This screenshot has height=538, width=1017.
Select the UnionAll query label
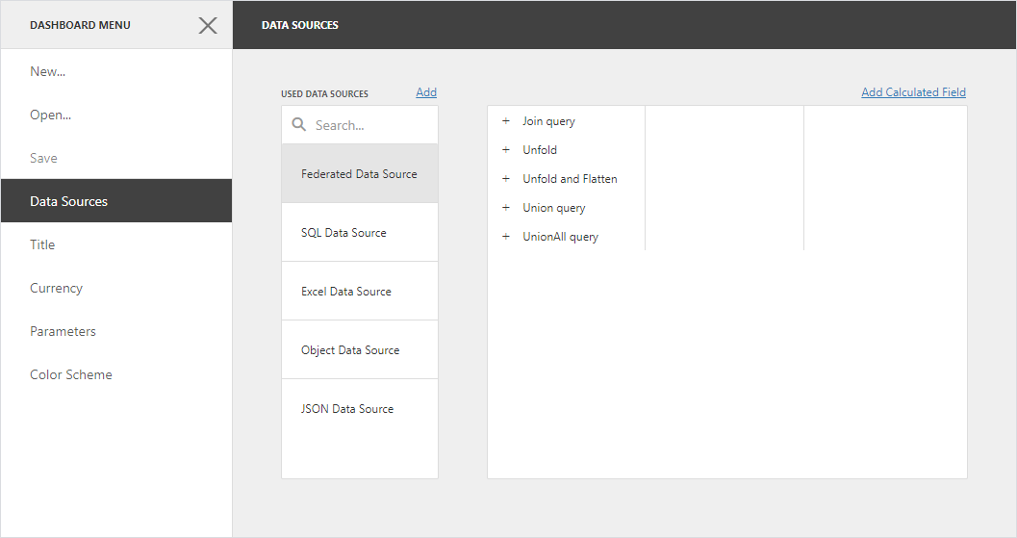(x=560, y=237)
